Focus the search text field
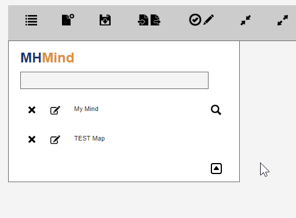This screenshot has height=218, width=296. click(x=114, y=80)
